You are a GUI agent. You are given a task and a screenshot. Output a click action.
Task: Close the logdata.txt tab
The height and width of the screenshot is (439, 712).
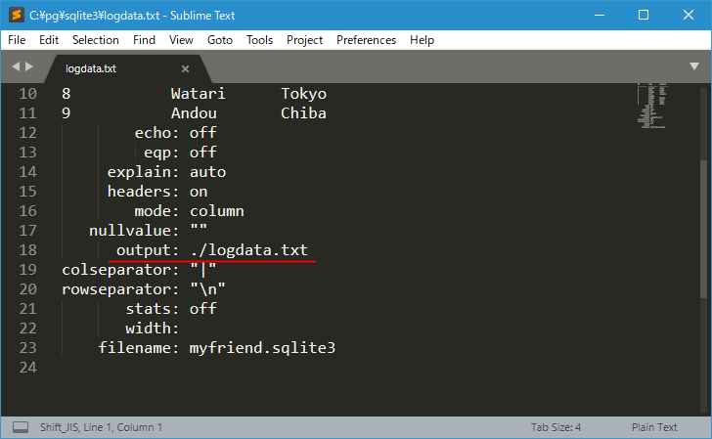pyautogui.click(x=186, y=68)
